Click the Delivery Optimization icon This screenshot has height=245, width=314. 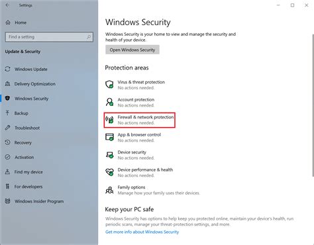[8, 83]
